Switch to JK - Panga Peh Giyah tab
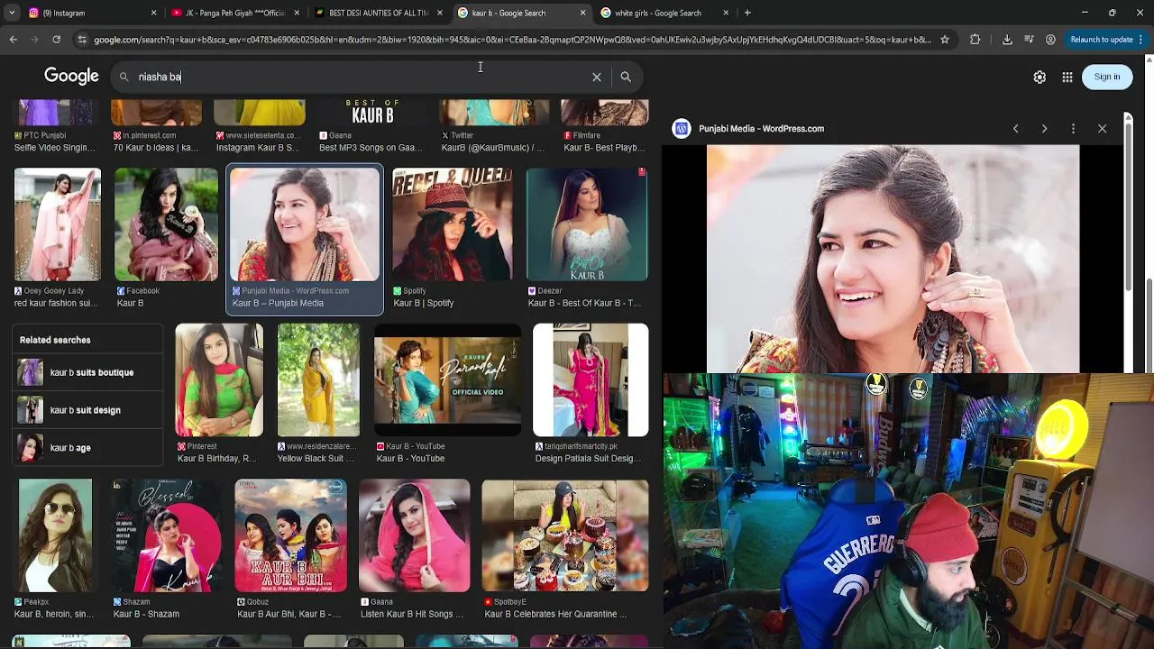 click(x=236, y=13)
